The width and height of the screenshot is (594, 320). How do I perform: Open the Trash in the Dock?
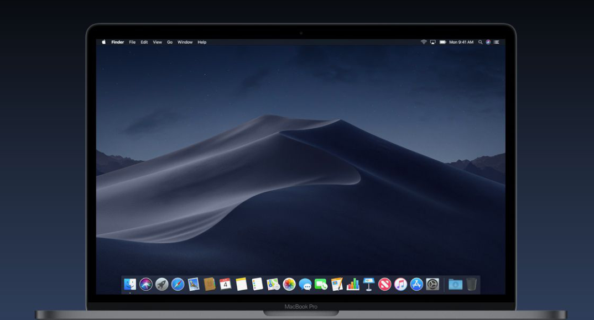click(471, 284)
